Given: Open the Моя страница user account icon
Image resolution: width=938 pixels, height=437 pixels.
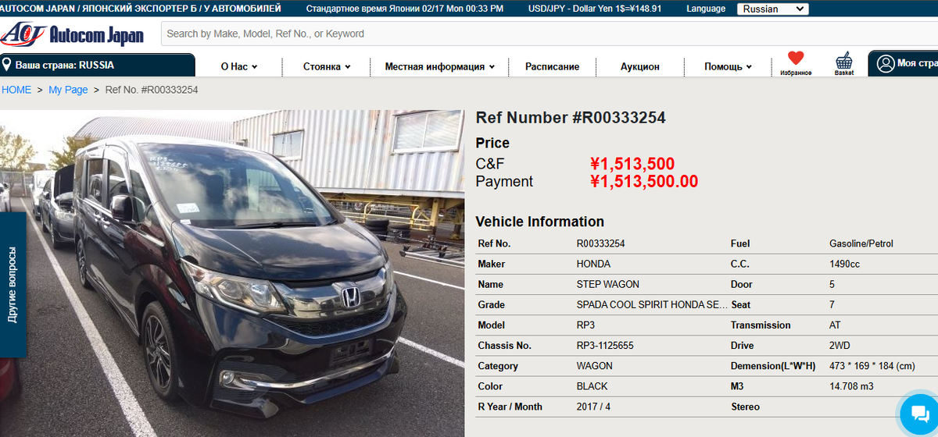Looking at the screenshot, I should point(886,63).
